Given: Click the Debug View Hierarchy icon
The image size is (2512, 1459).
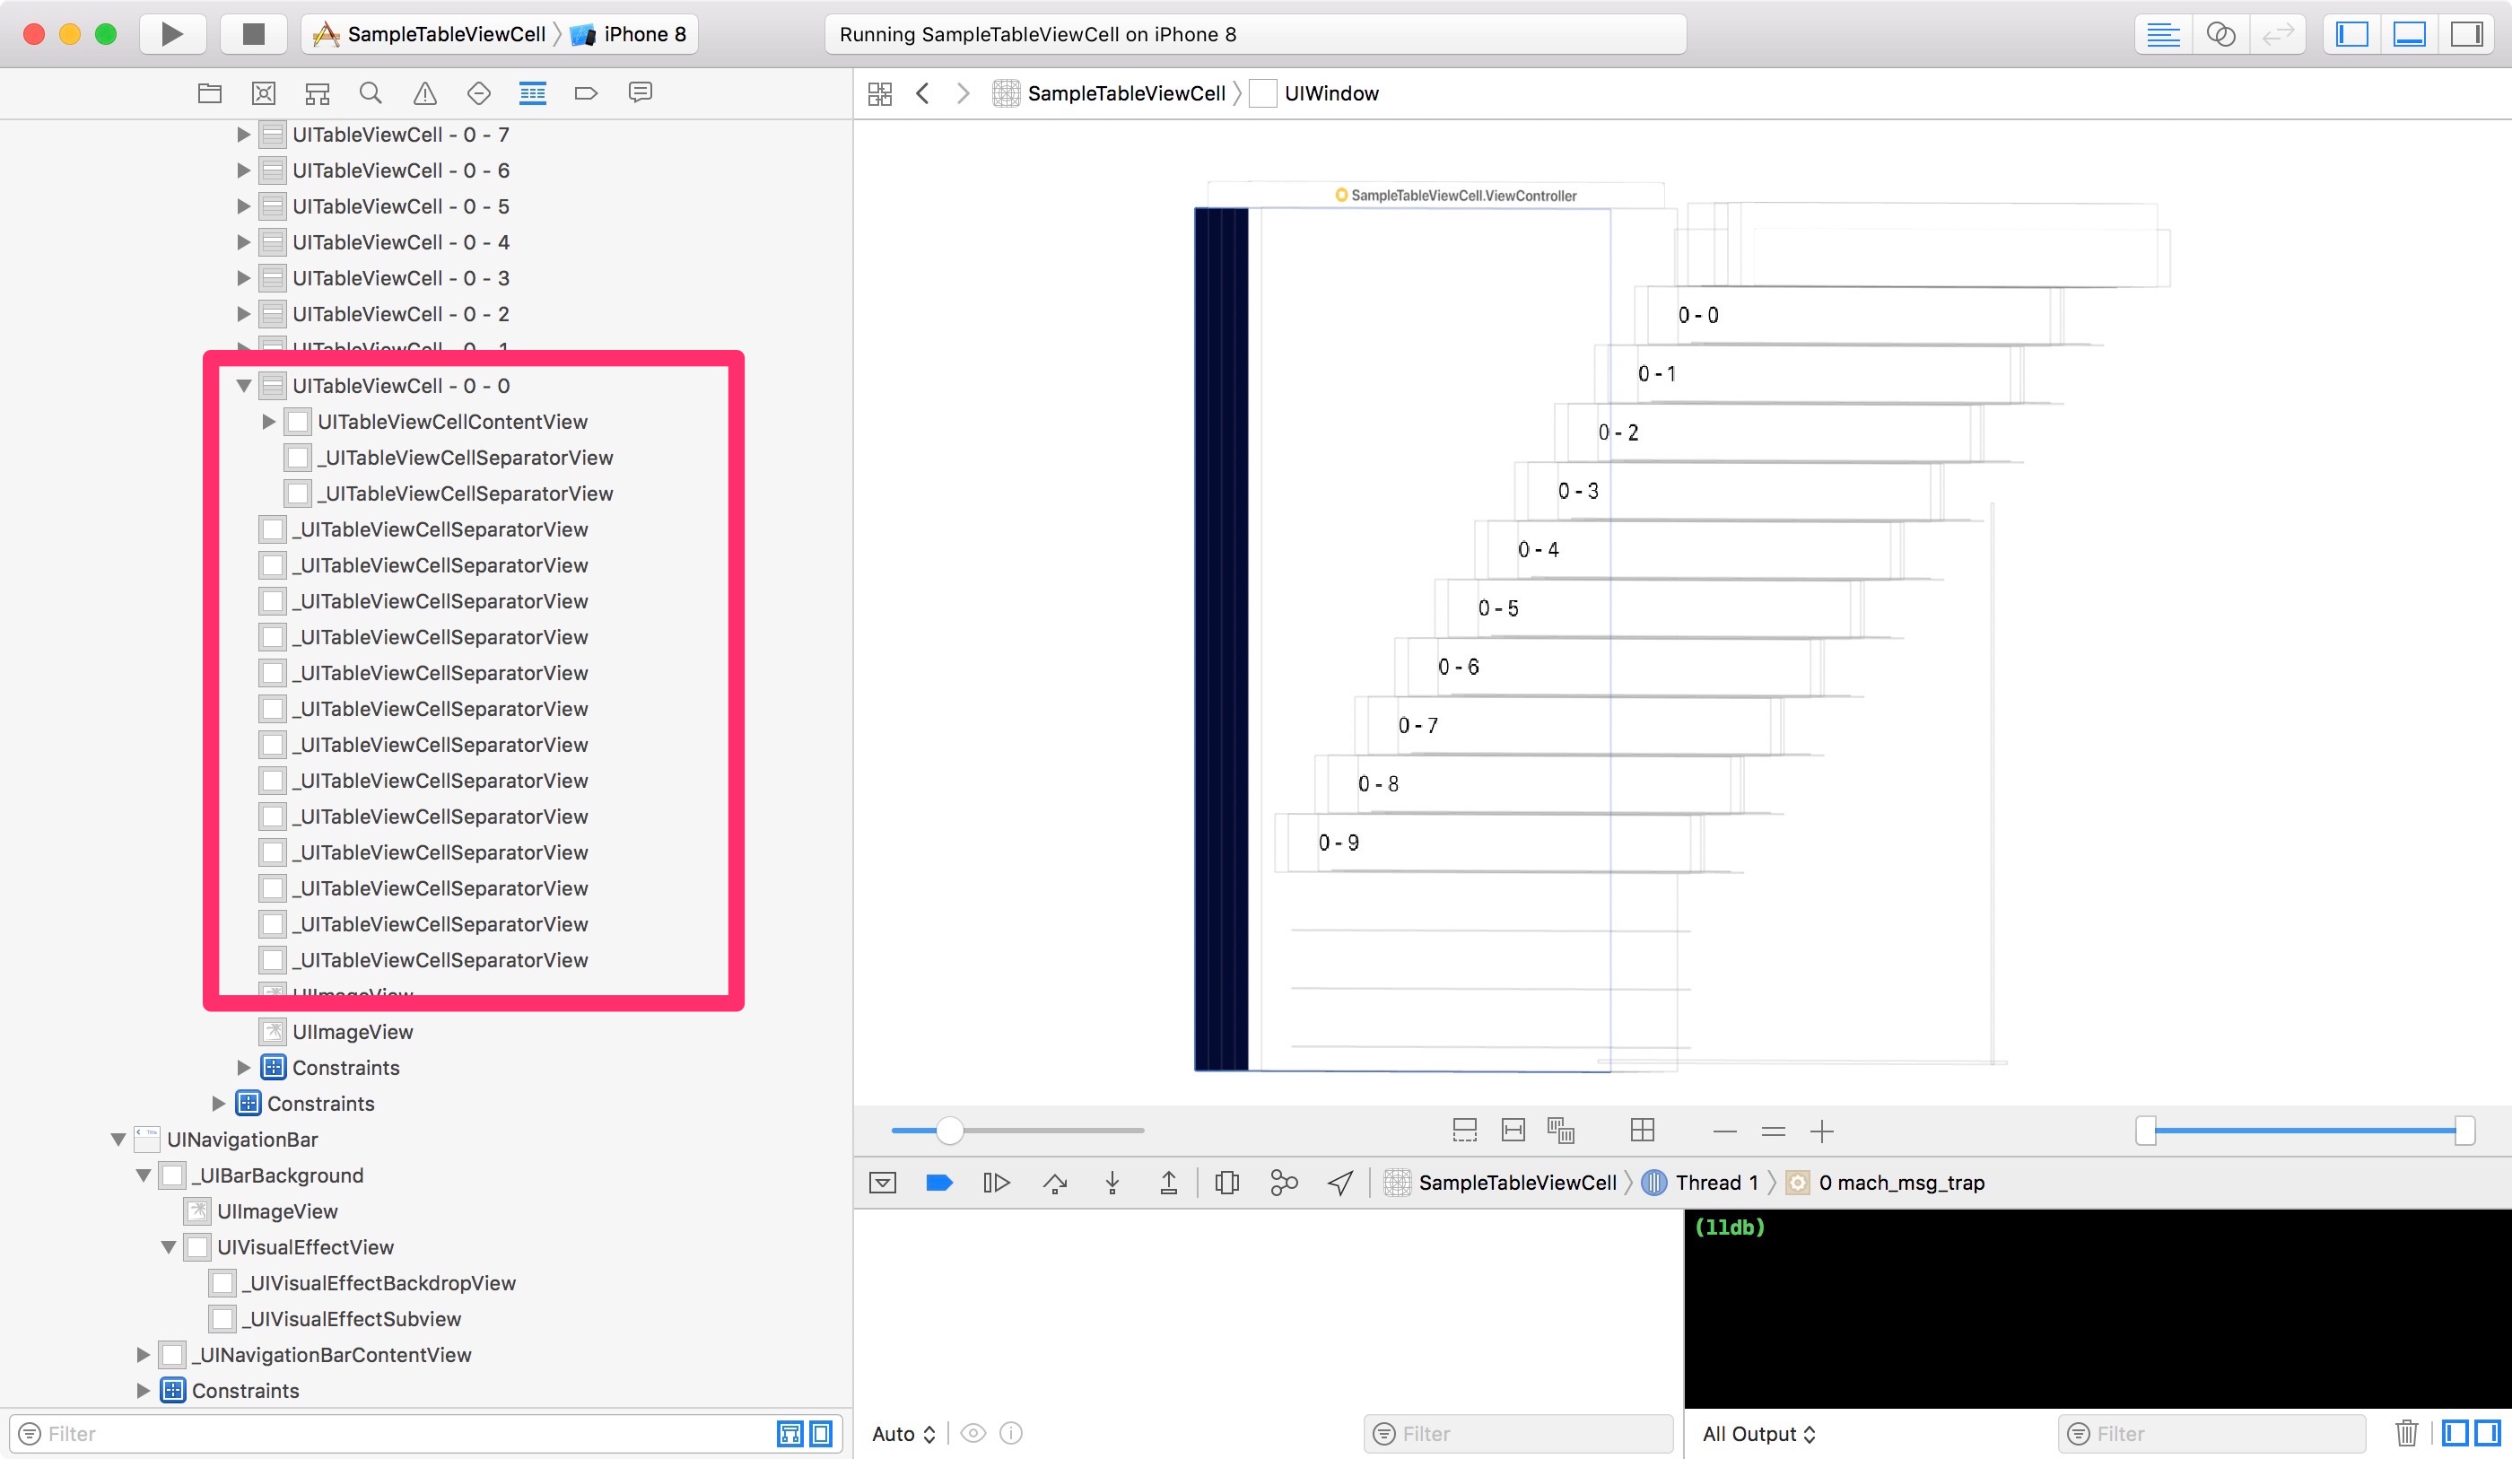Looking at the screenshot, I should click(1226, 1182).
